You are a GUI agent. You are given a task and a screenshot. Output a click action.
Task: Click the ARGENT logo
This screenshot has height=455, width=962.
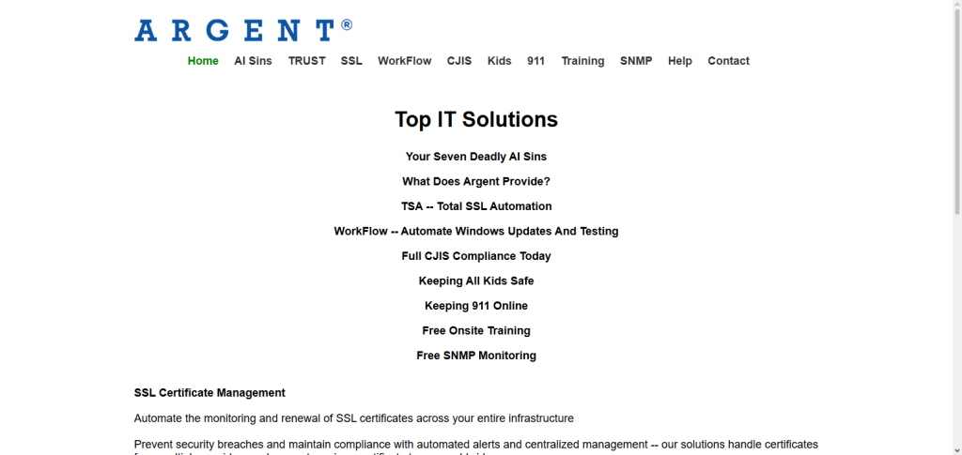click(243, 30)
